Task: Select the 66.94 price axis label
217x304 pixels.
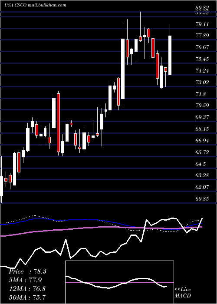Action: (x=202, y=141)
